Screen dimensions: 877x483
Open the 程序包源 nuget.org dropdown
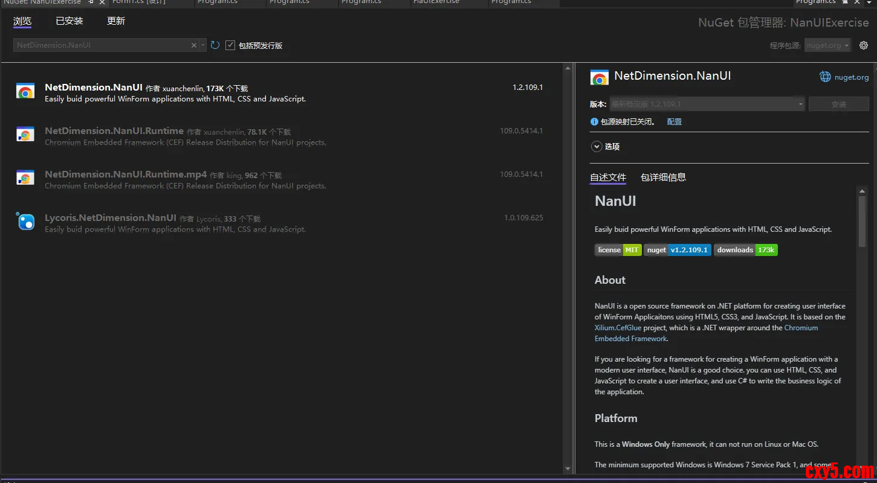point(827,45)
